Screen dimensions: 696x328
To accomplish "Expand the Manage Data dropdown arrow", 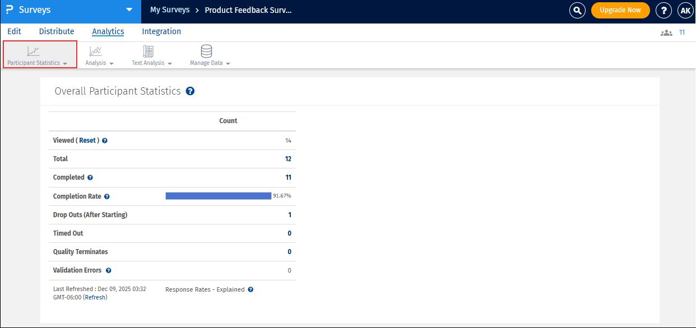I will click(228, 64).
